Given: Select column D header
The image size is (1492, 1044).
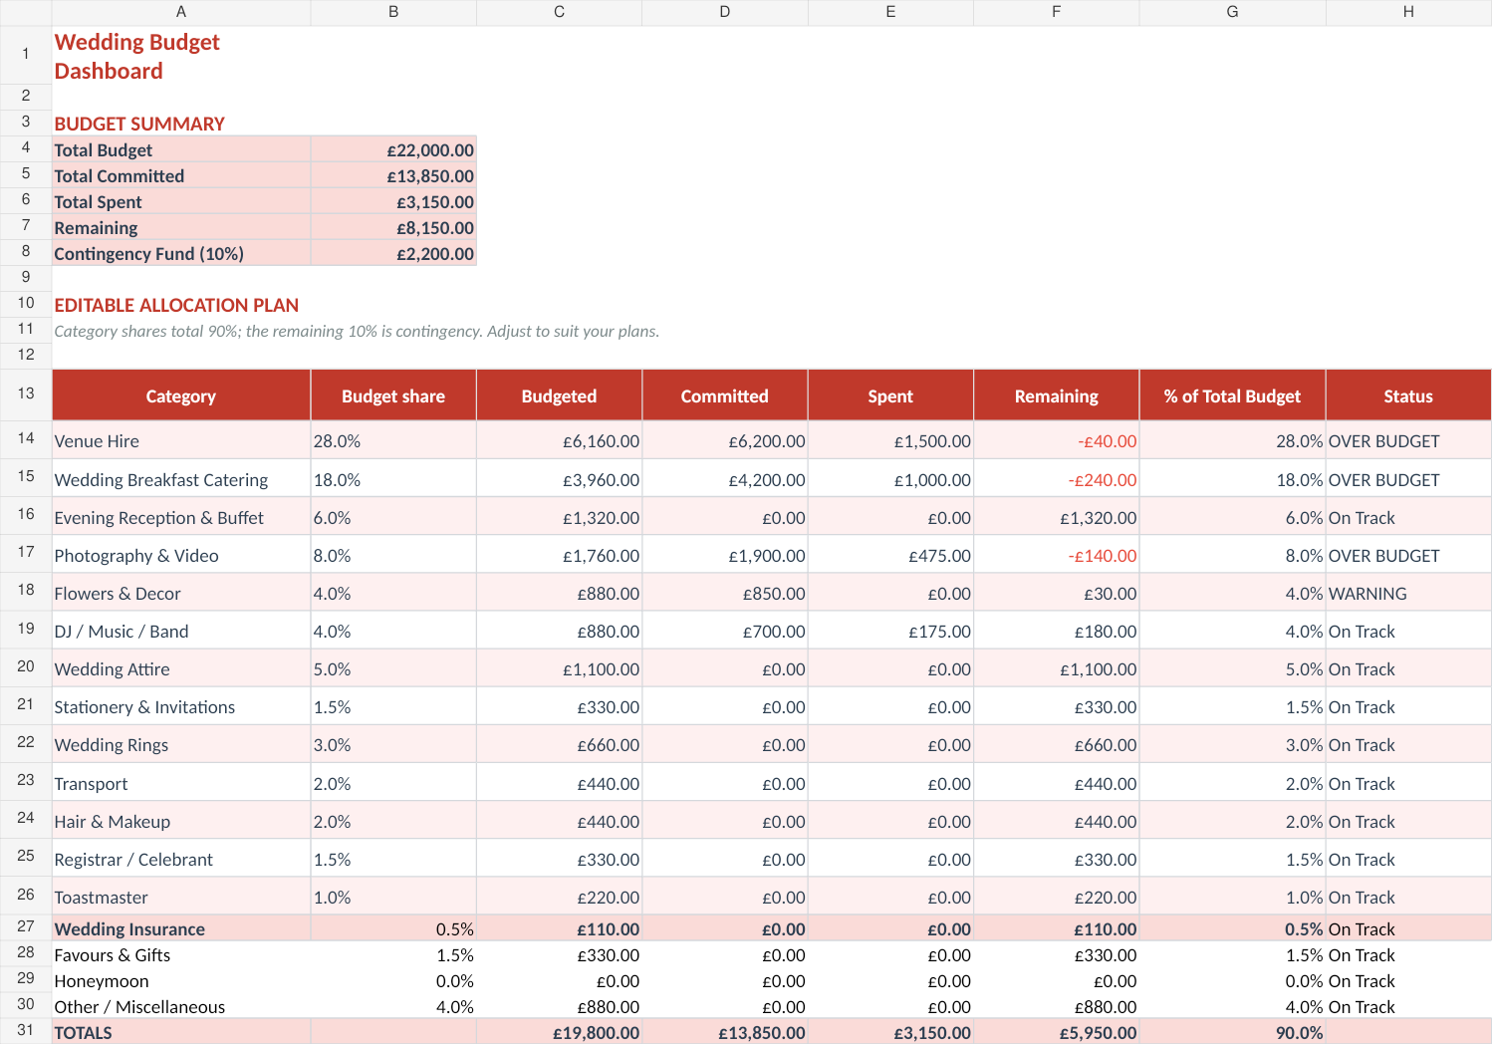Looking at the screenshot, I should tap(724, 12).
